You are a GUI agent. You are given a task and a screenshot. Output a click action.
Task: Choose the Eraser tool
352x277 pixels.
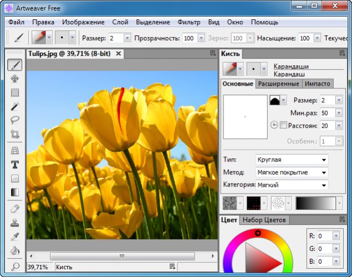tap(15, 209)
